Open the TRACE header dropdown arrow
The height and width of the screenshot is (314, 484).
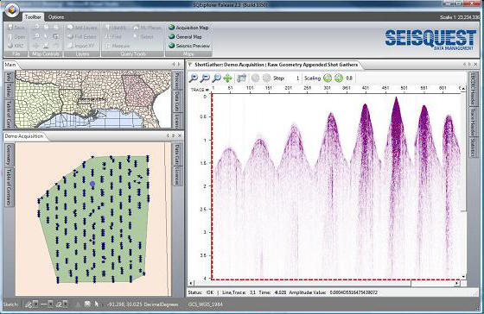207,90
